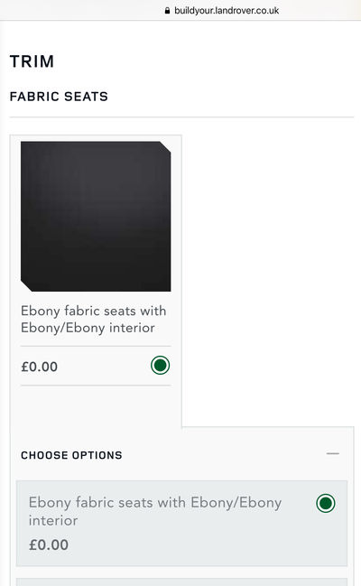361x586 pixels.
Task: Click the word Ebony/Ebony in the card caption
Action: click(x=63, y=328)
